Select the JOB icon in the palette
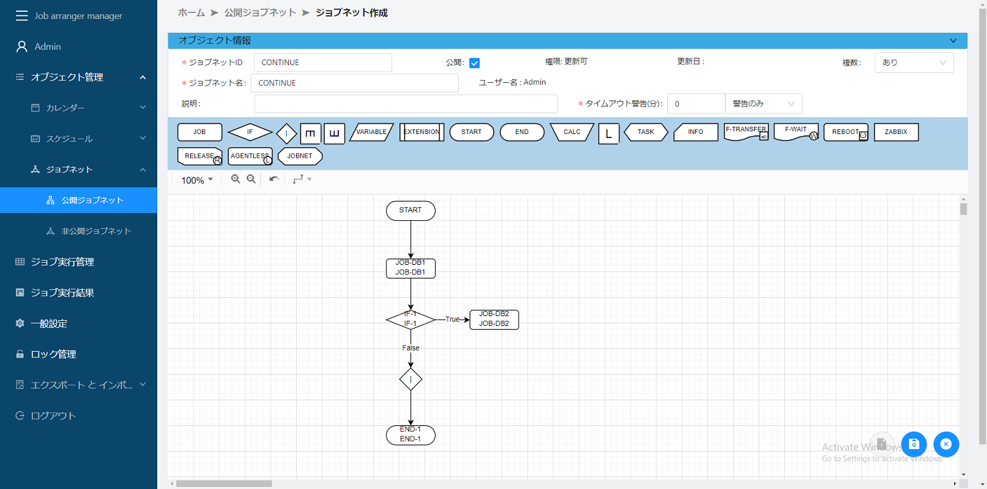Screen dimensions: 987x489 pyautogui.click(x=199, y=132)
